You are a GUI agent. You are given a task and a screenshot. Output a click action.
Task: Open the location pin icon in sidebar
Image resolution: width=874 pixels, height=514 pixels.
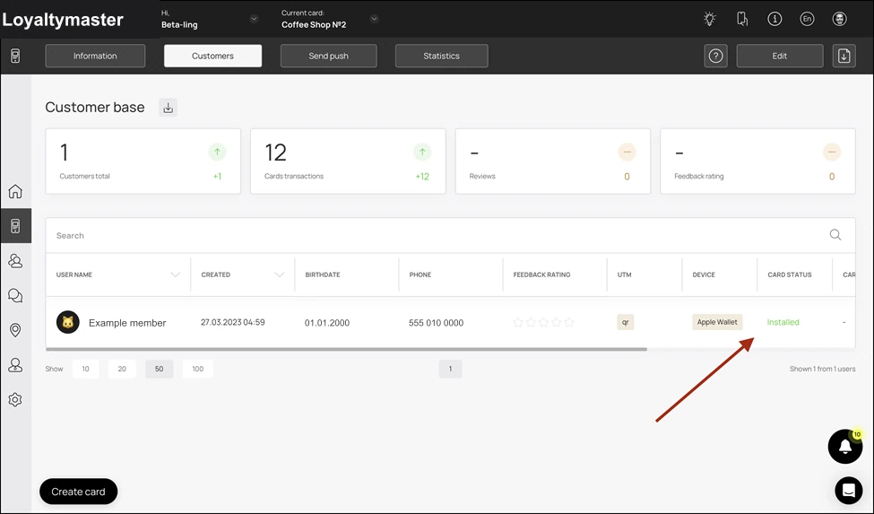tap(15, 330)
